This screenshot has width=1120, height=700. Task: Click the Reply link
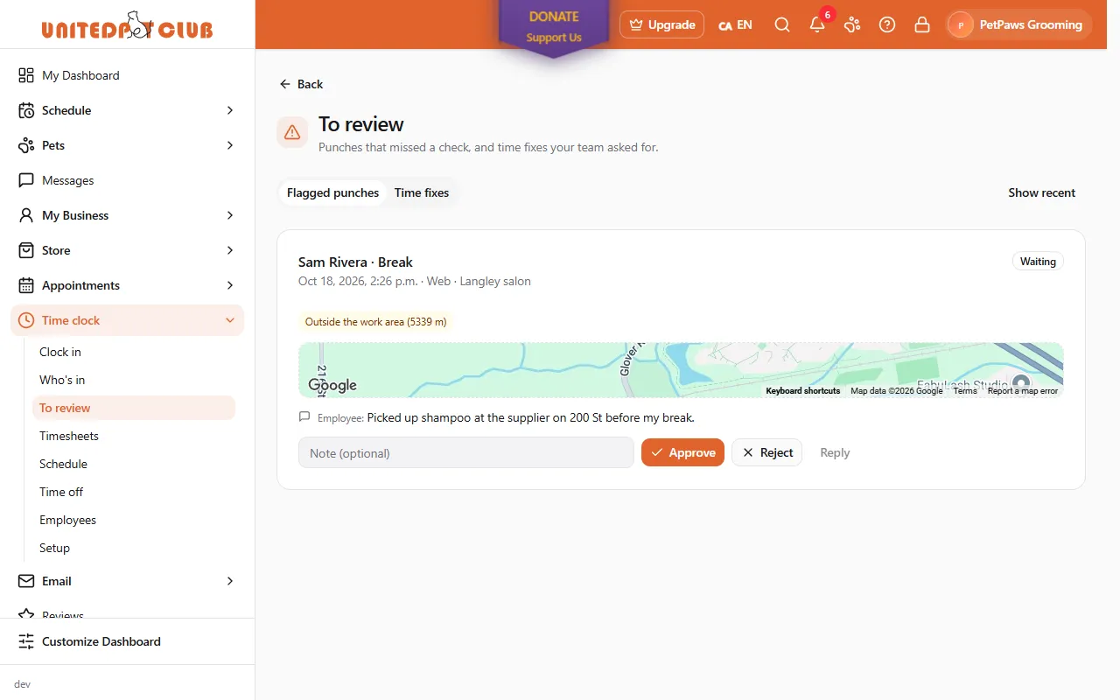(x=835, y=452)
